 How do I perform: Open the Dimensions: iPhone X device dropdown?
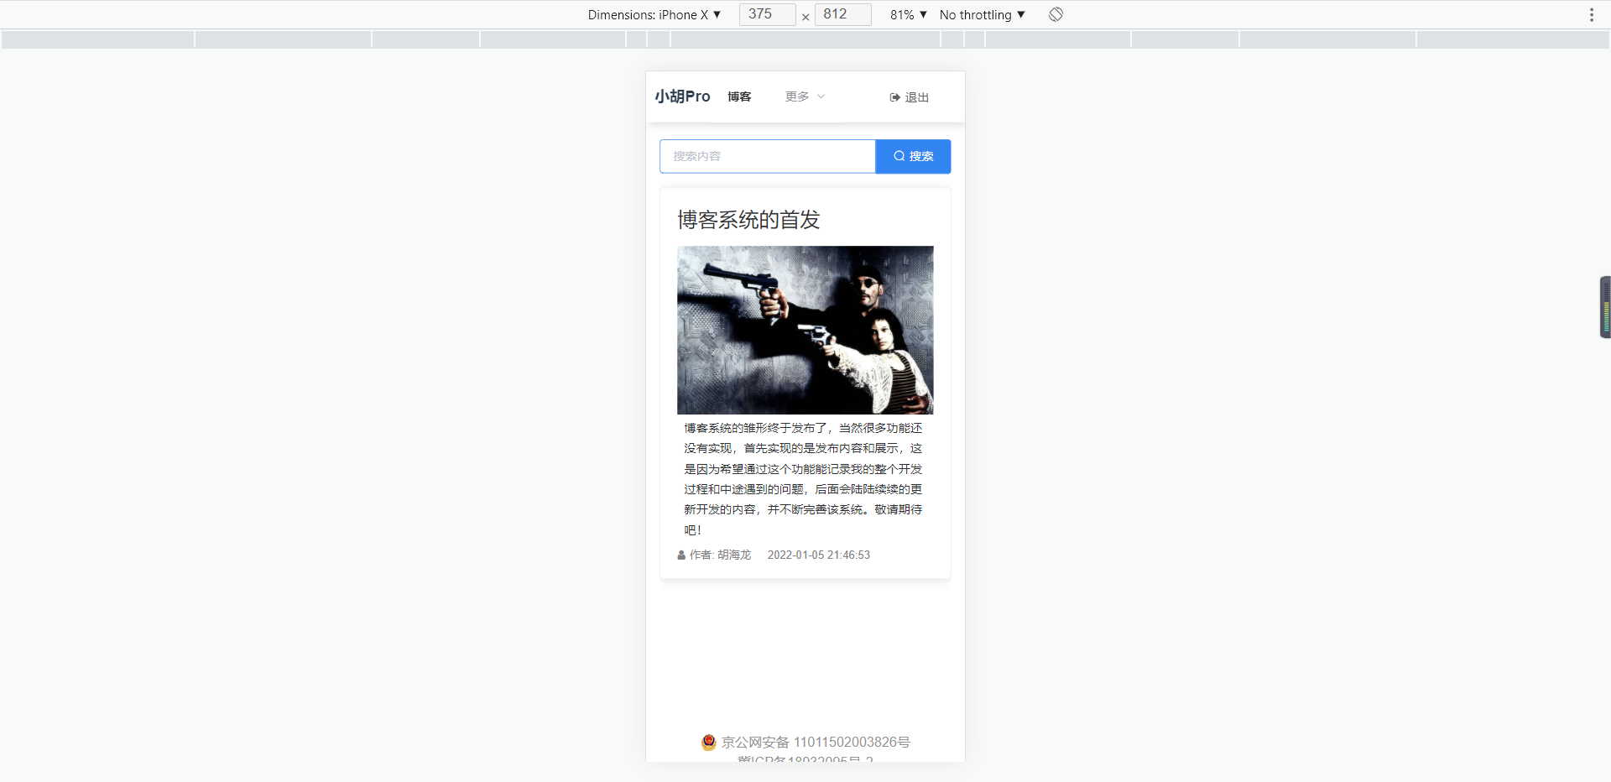[x=655, y=14]
